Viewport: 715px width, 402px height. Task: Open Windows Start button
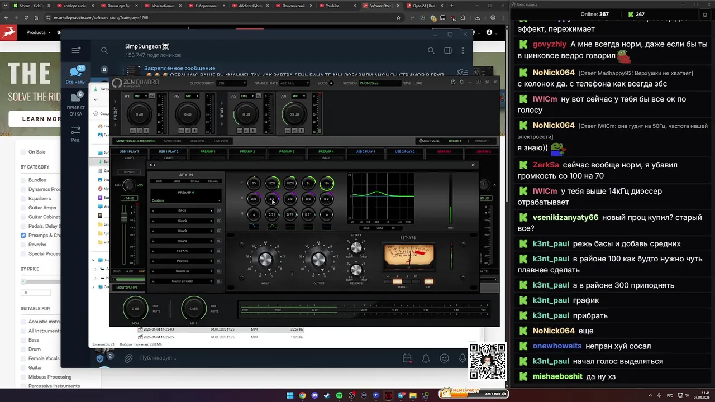(290, 395)
